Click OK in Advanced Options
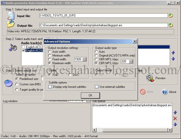The width and height of the screenshot is (181, 139). pyautogui.click(x=91, y=95)
